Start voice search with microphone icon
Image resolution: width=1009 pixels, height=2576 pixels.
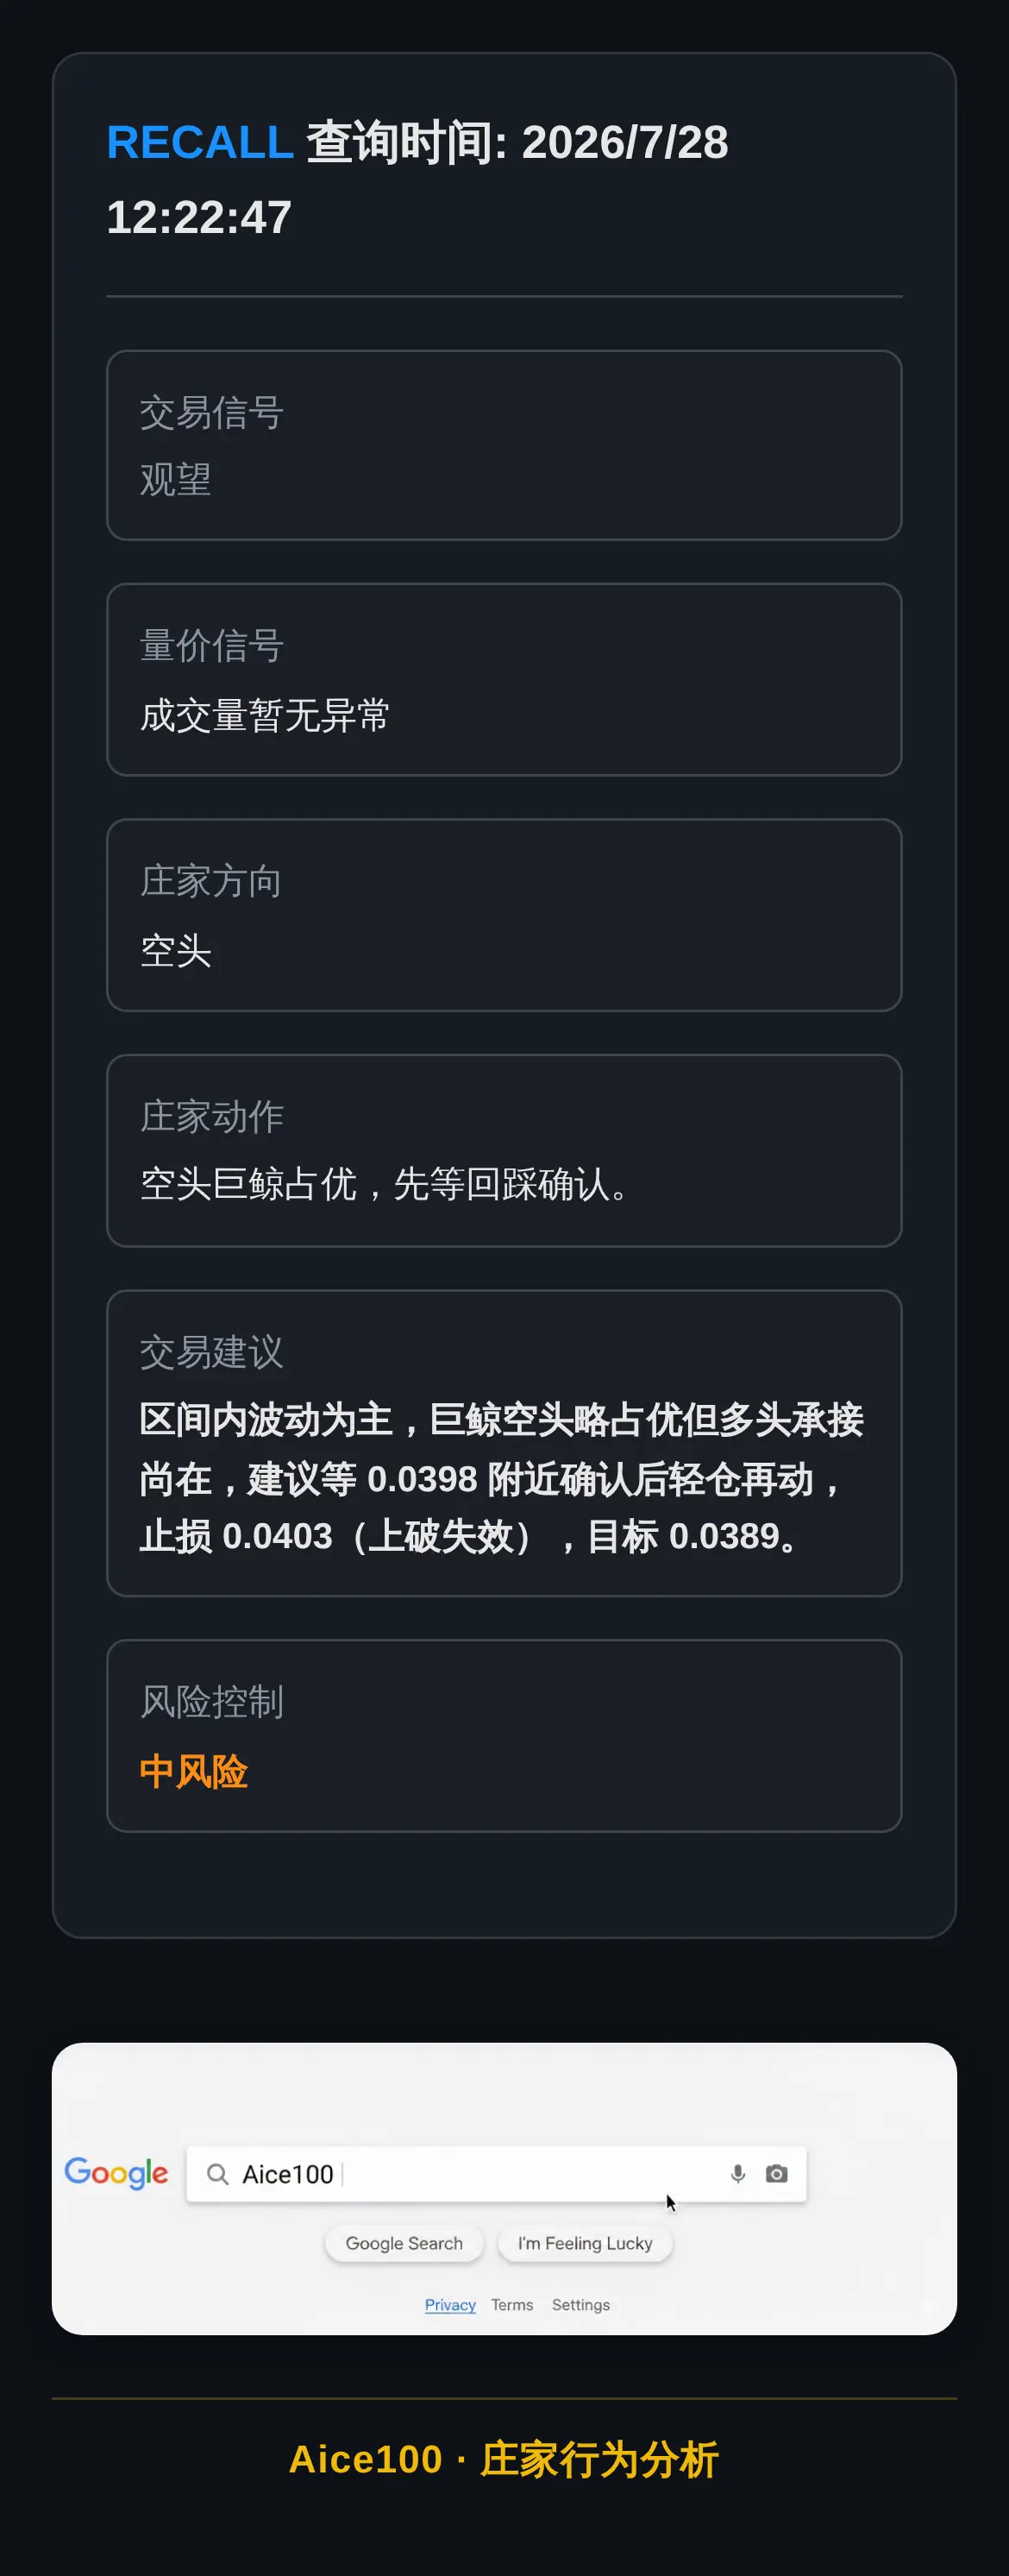tap(737, 2174)
